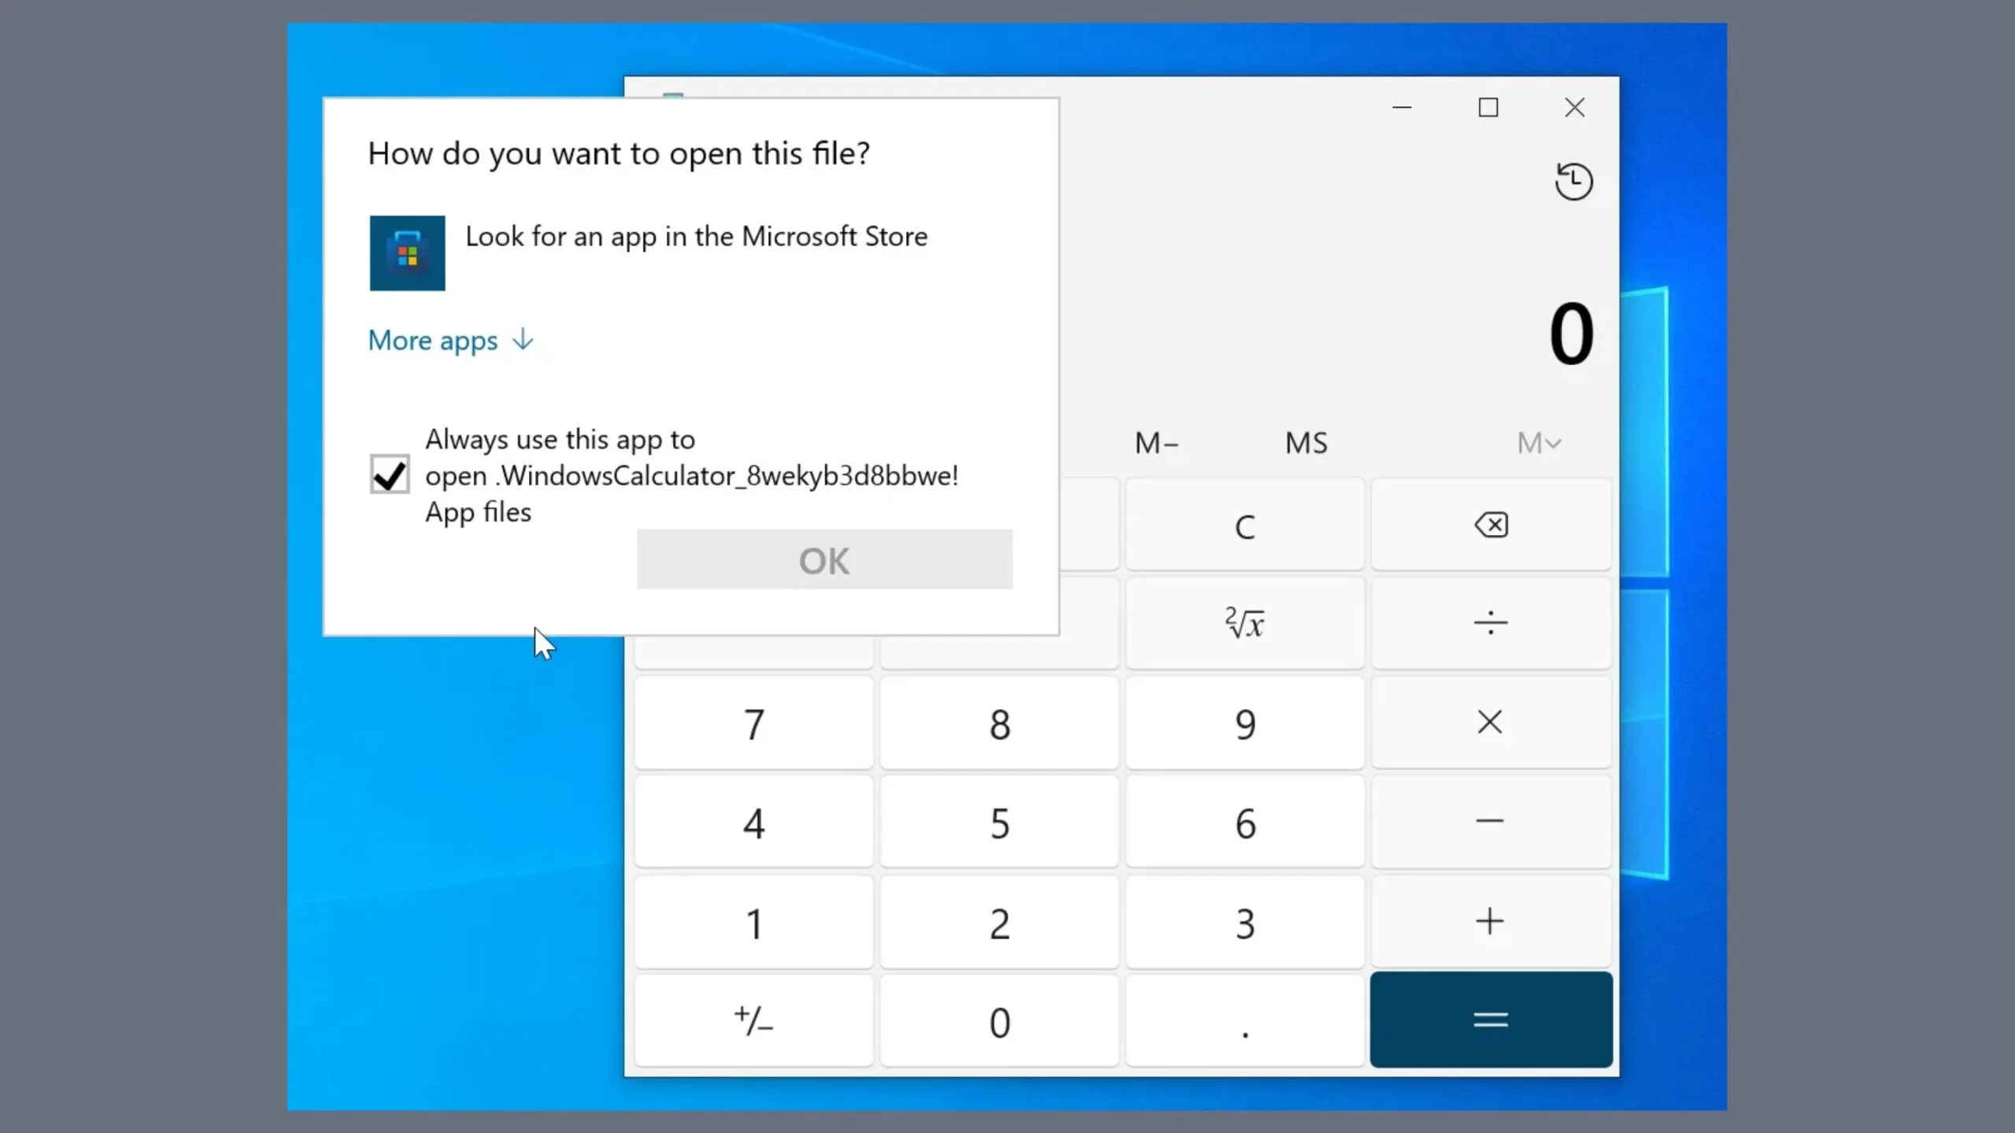Click the 2 key in Calculator
2015x1133 pixels.
1000,921
